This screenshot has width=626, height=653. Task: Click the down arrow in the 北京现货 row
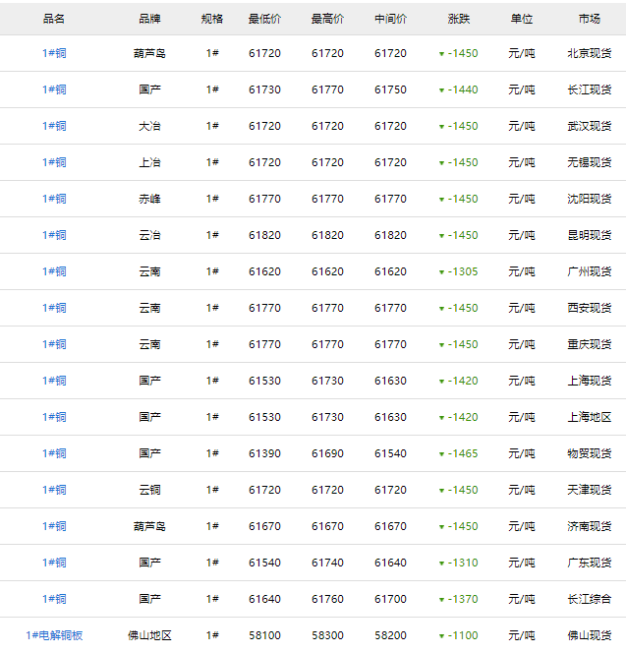(442, 54)
